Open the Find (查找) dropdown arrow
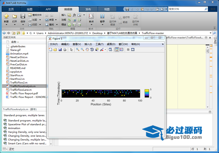This screenshot has width=219, height=153. coord(57,25)
